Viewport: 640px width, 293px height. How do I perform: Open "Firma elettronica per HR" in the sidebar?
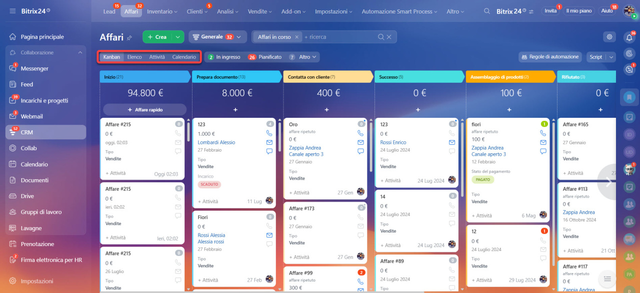click(51, 260)
